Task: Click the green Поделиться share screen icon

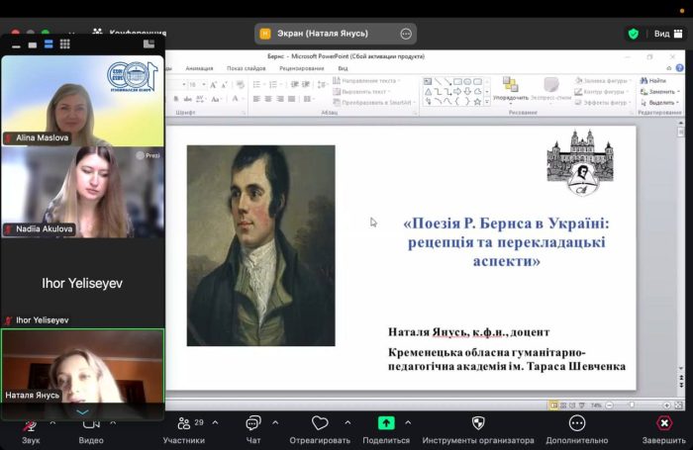Action: [386, 423]
